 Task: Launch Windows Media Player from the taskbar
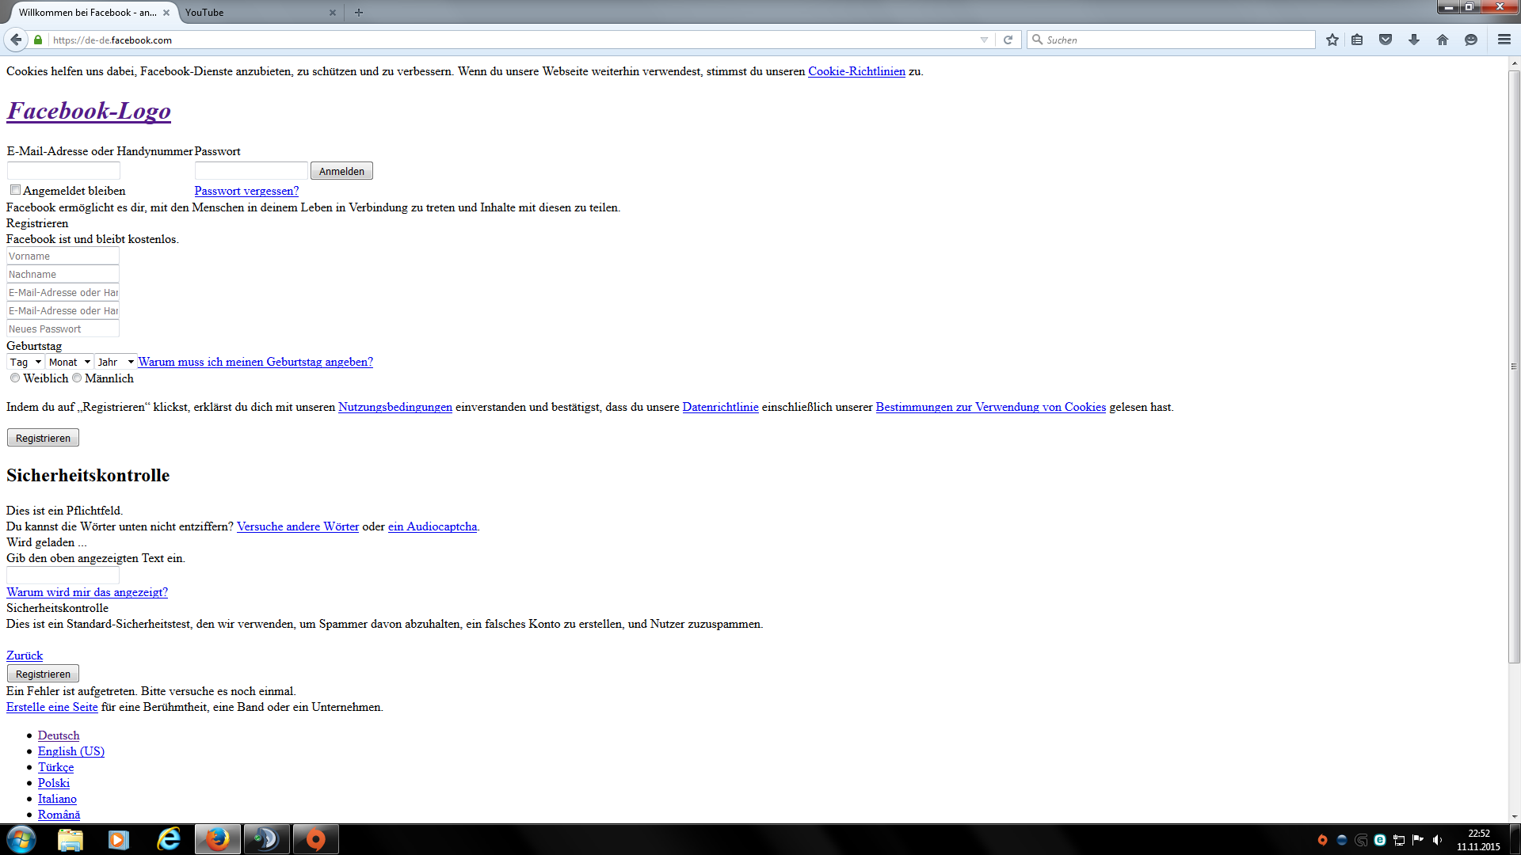pos(119,839)
